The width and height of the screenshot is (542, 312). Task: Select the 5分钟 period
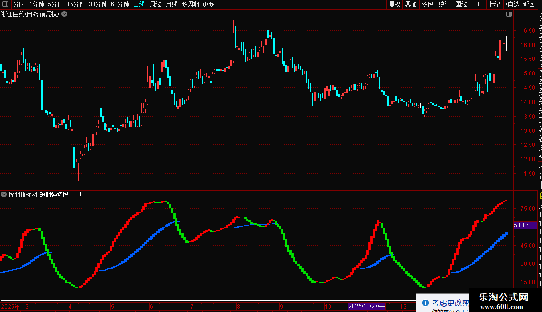tap(55, 4)
